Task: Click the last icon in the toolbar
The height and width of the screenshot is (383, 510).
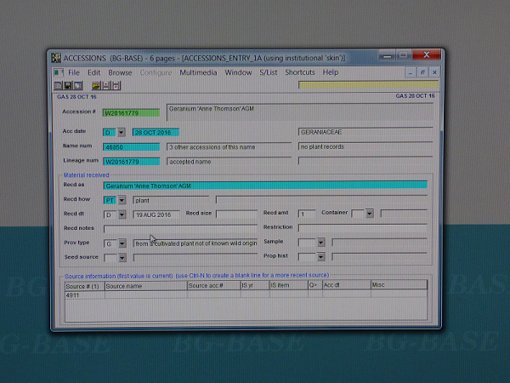Action: click(x=116, y=86)
